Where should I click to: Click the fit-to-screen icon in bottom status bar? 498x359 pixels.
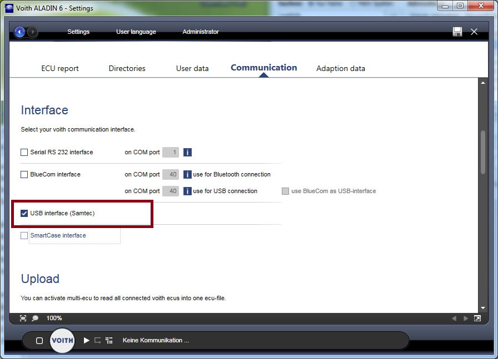[23, 318]
